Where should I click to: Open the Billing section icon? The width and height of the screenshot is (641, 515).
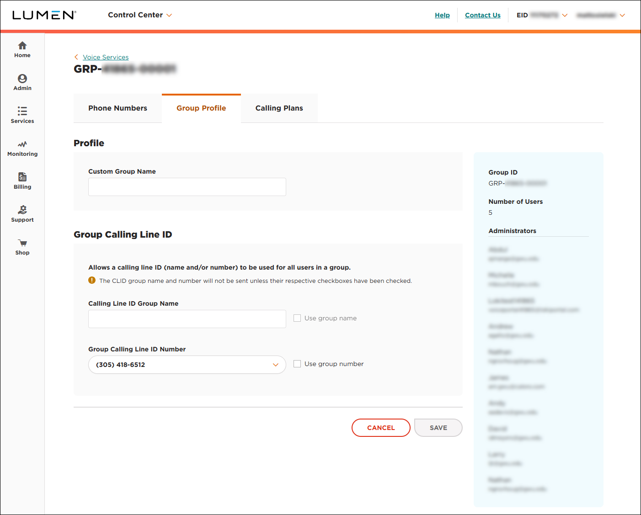click(22, 180)
